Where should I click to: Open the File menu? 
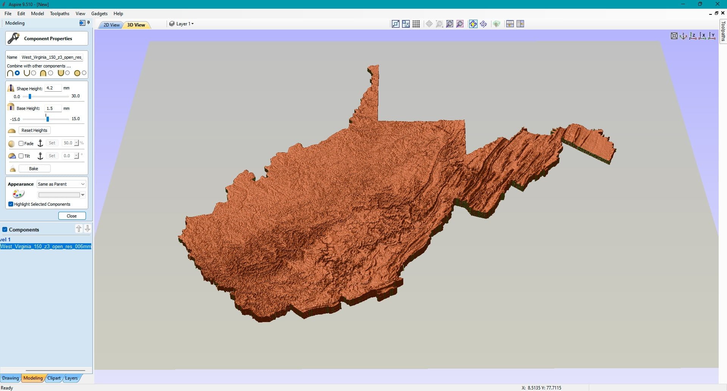[8, 13]
